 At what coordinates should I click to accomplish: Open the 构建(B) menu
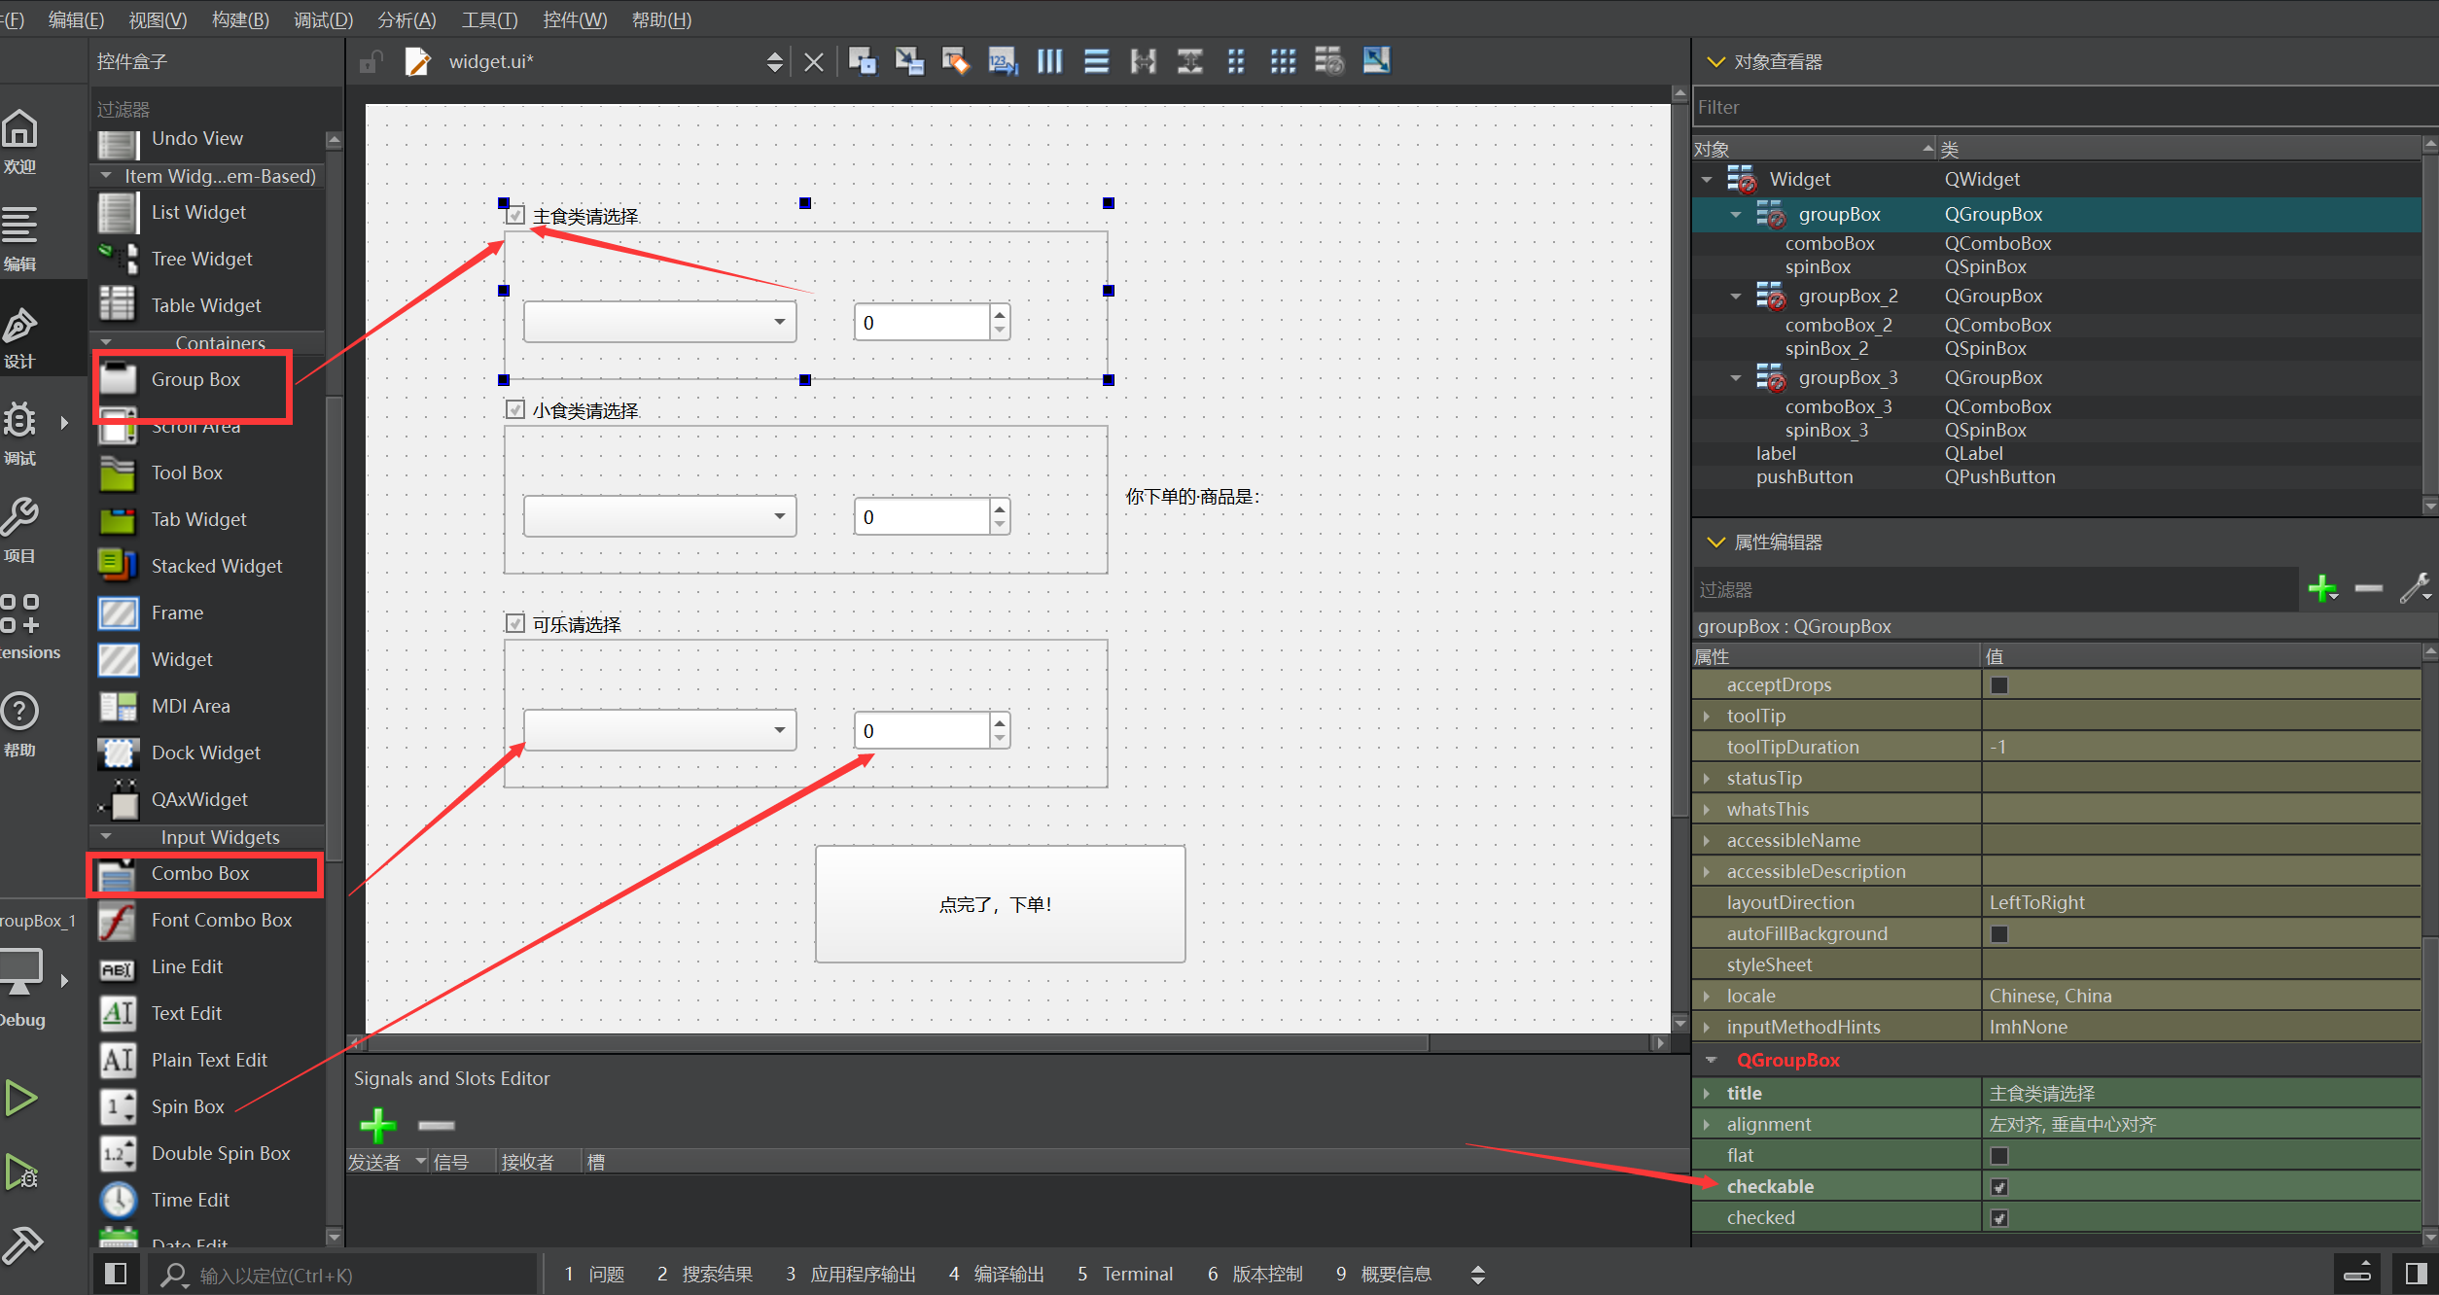click(x=240, y=19)
